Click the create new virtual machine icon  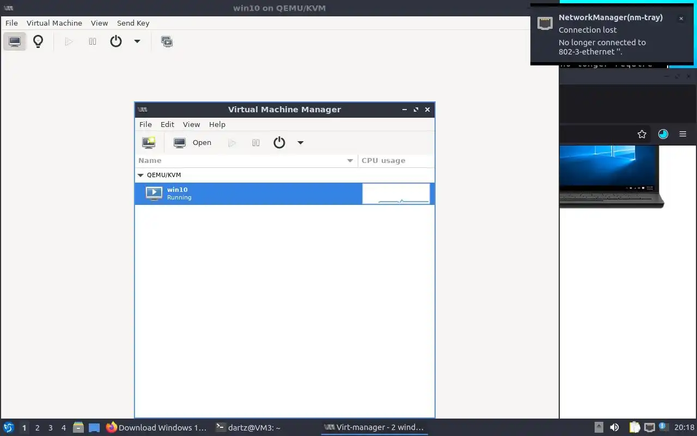[149, 143]
